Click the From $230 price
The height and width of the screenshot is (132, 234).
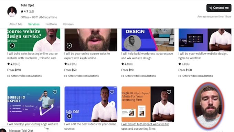[x=14, y=70]
